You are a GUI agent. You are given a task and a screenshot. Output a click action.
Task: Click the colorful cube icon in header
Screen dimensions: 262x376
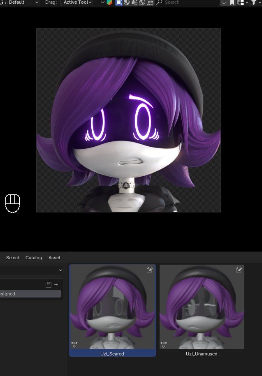(x=109, y=2)
